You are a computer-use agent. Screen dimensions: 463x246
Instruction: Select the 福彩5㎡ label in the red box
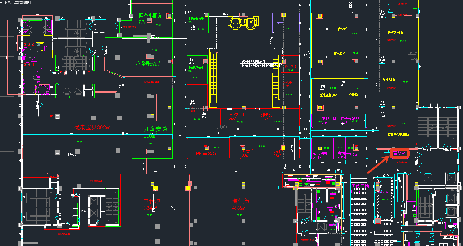[x=399, y=153]
